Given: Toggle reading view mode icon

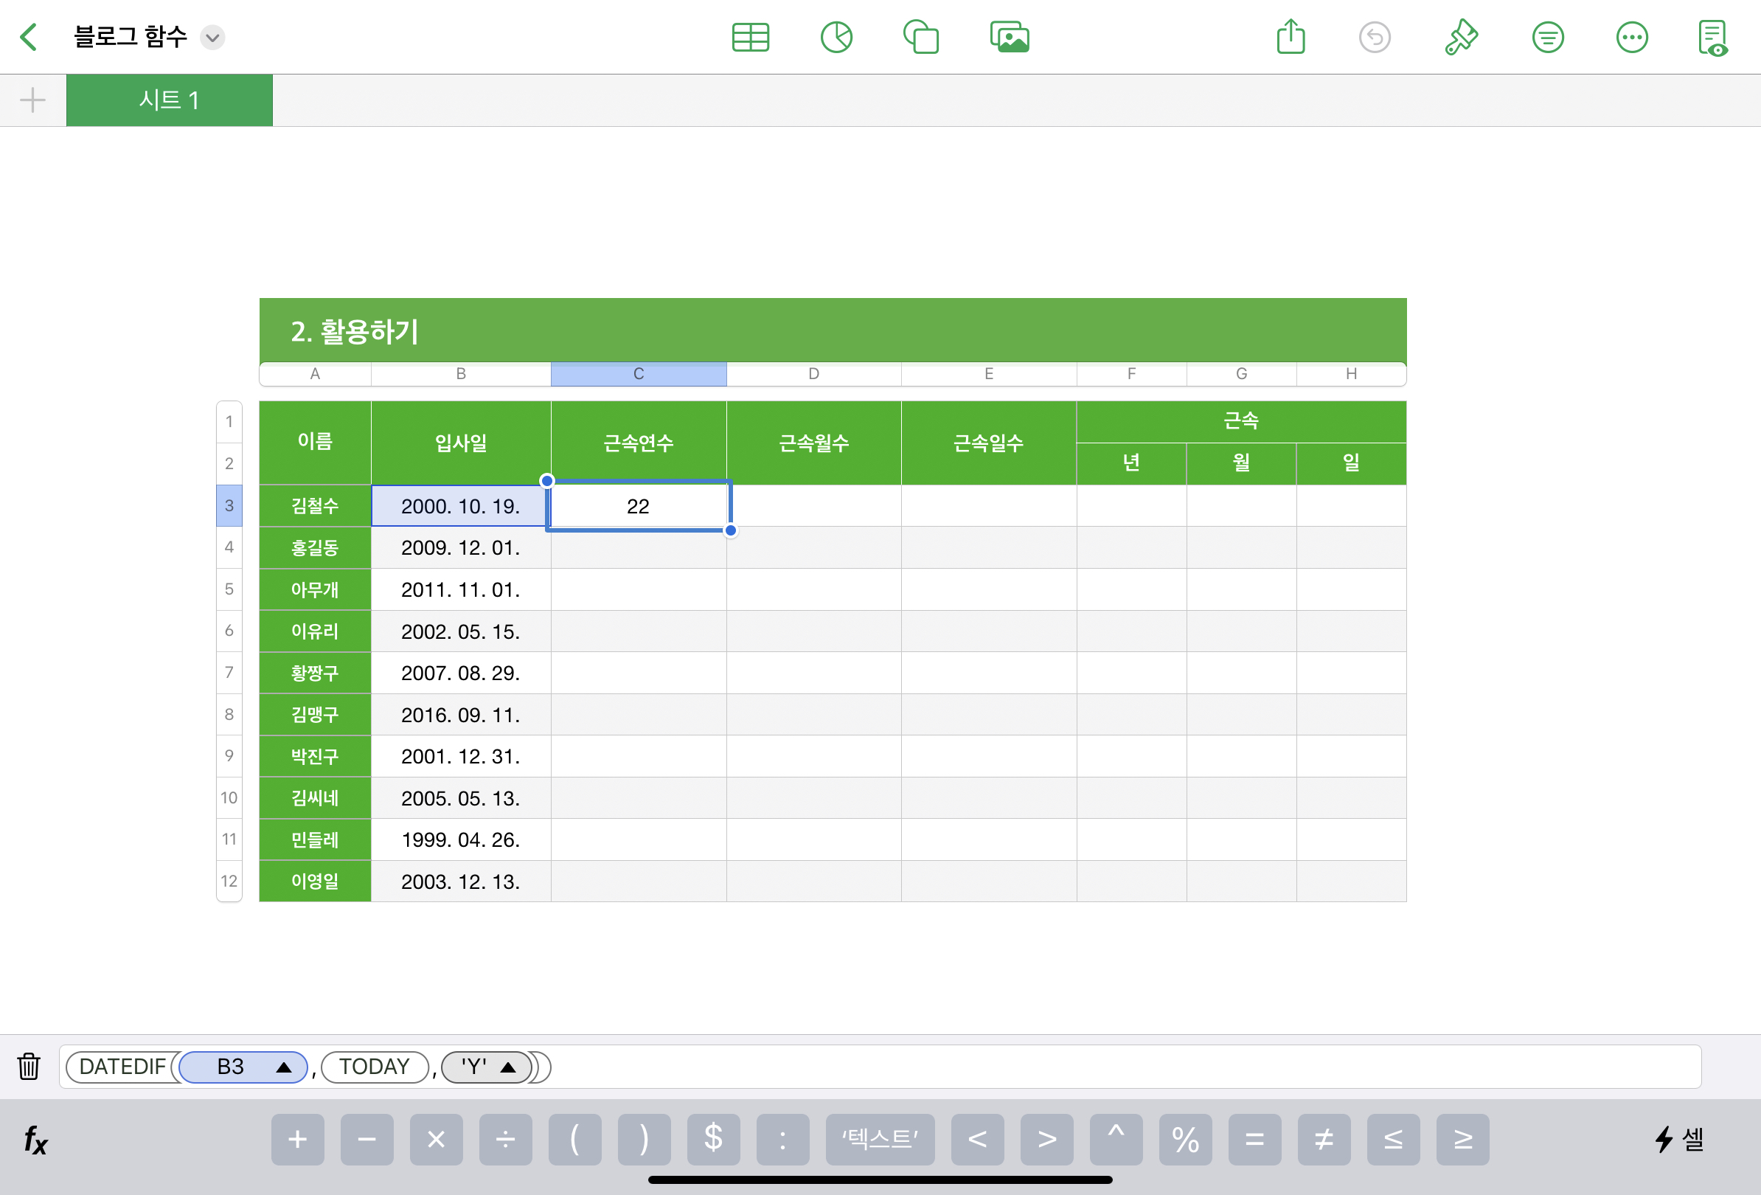Looking at the screenshot, I should [x=1712, y=37].
